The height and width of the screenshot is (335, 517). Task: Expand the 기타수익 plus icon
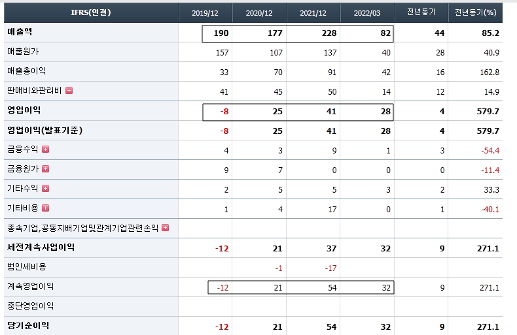[x=46, y=189]
